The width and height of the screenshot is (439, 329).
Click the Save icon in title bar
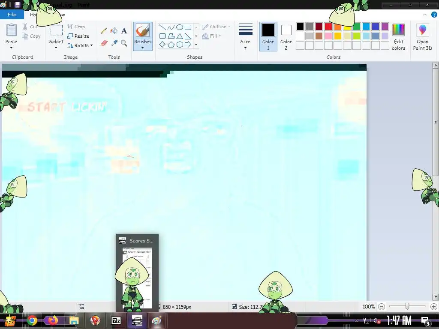17,4
